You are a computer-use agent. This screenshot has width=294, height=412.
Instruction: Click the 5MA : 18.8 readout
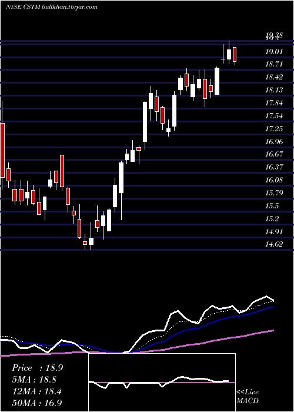(x=34, y=380)
